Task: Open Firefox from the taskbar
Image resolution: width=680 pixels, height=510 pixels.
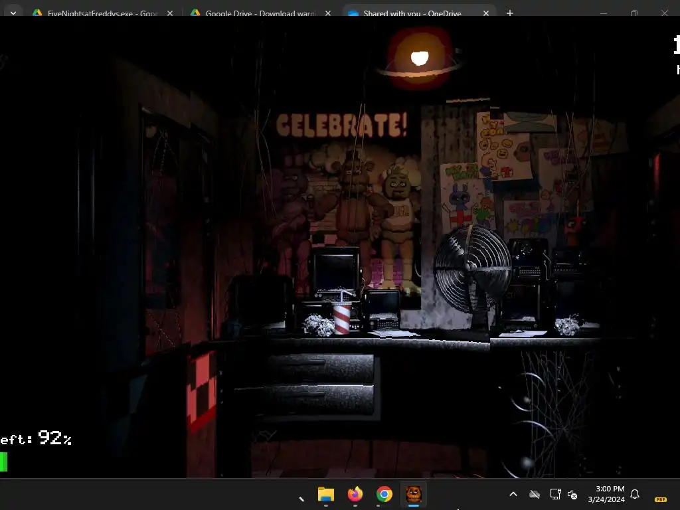Action: 355,494
